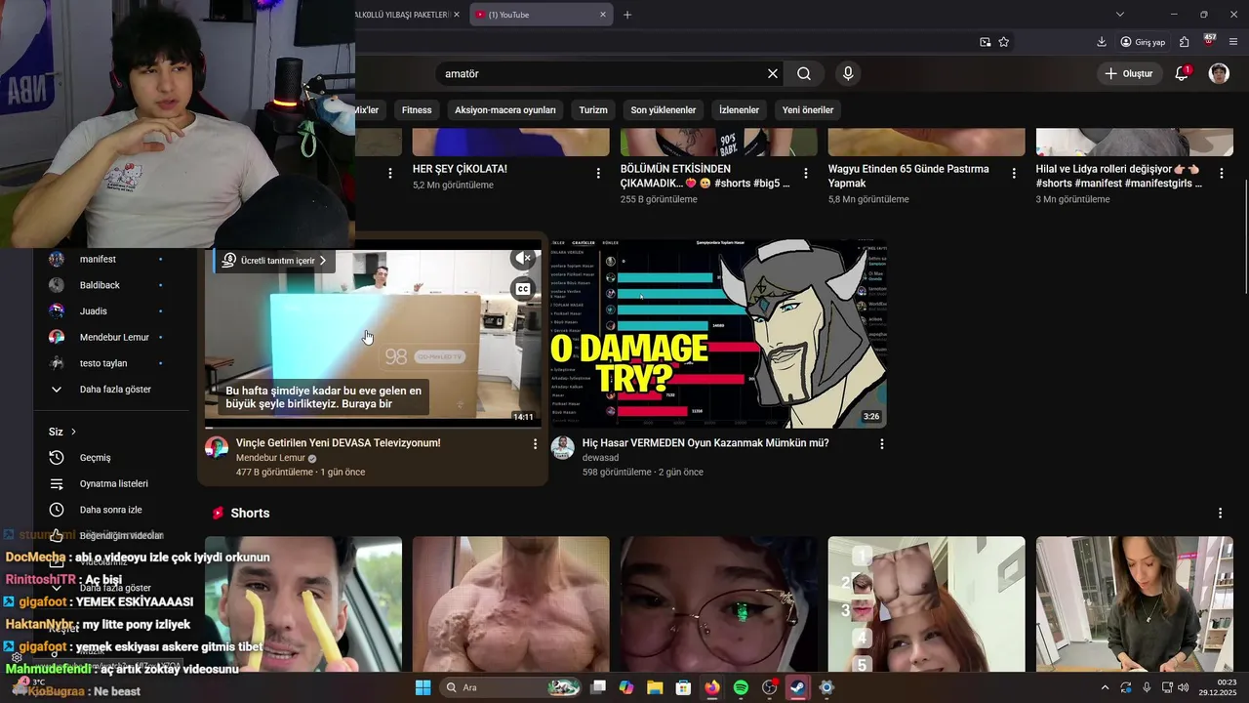Open the Firefox list-all-tabs dropdown arrow
Image resolution: width=1249 pixels, height=703 pixels.
pyautogui.click(x=1120, y=15)
